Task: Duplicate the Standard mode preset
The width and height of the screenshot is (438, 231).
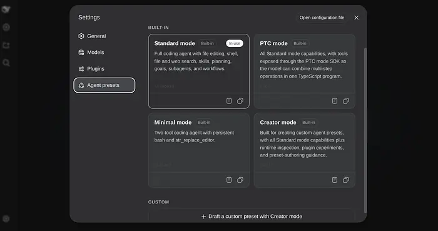Action: click(240, 101)
